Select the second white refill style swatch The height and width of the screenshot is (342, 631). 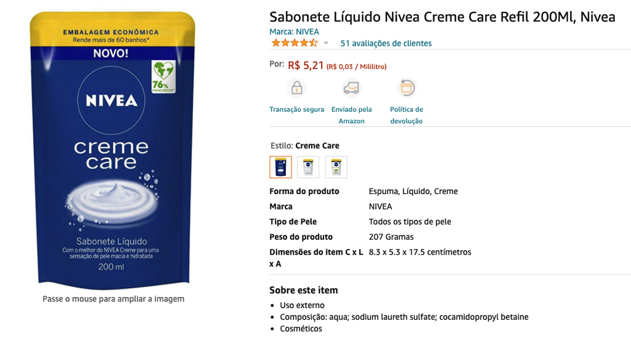click(308, 167)
